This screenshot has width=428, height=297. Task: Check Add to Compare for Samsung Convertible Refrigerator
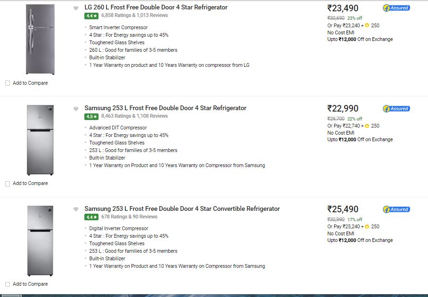[8, 284]
